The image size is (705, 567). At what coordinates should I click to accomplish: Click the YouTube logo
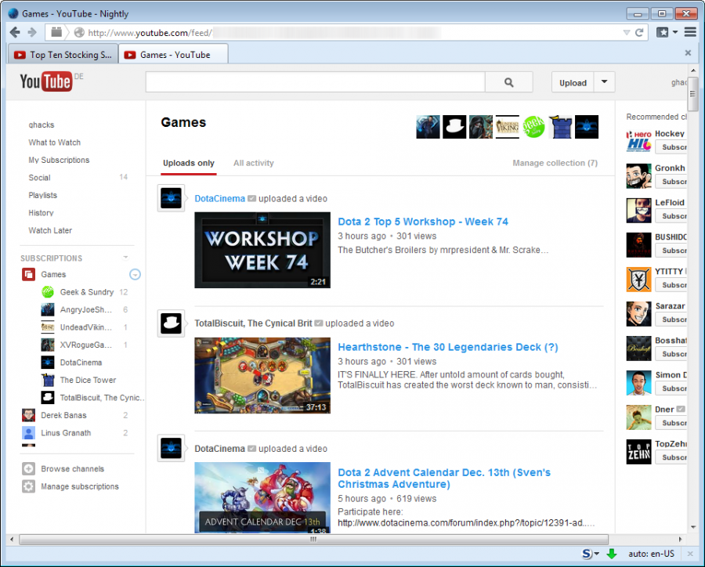click(x=45, y=81)
